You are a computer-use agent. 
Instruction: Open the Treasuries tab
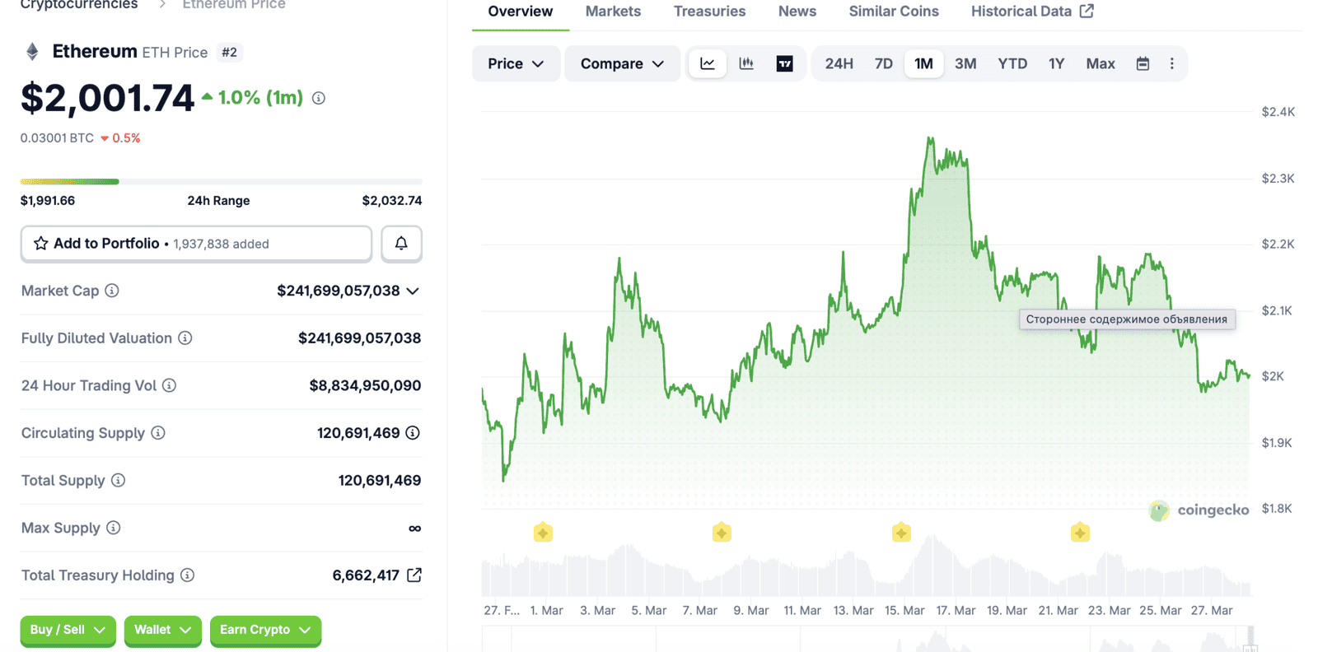[709, 12]
